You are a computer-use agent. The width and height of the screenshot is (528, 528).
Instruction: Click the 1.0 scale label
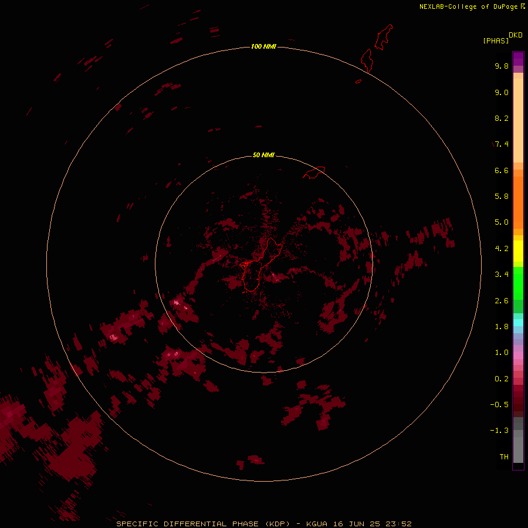[x=502, y=353]
